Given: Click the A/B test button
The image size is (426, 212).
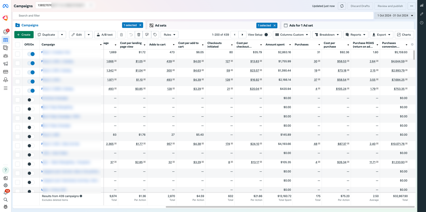Looking at the screenshot, I should (x=105, y=35).
